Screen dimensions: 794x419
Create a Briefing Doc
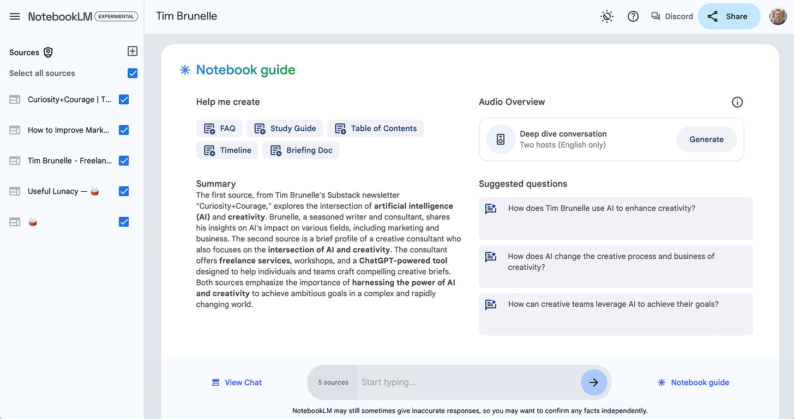pos(301,150)
